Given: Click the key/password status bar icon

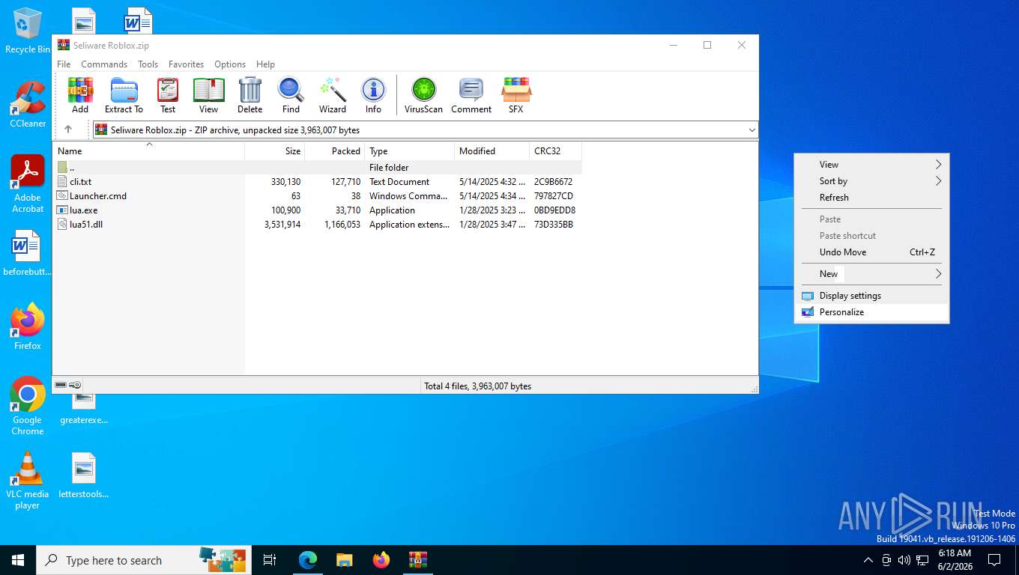Looking at the screenshot, I should pos(76,385).
